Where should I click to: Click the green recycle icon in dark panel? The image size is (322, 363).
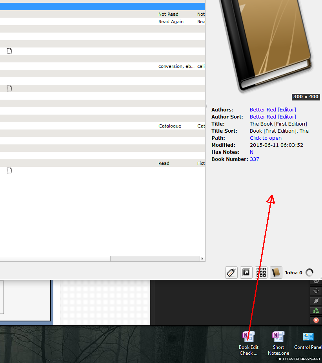coord(316,311)
